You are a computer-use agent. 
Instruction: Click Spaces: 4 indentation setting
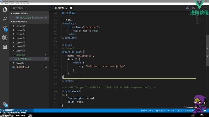(x=160, y=110)
